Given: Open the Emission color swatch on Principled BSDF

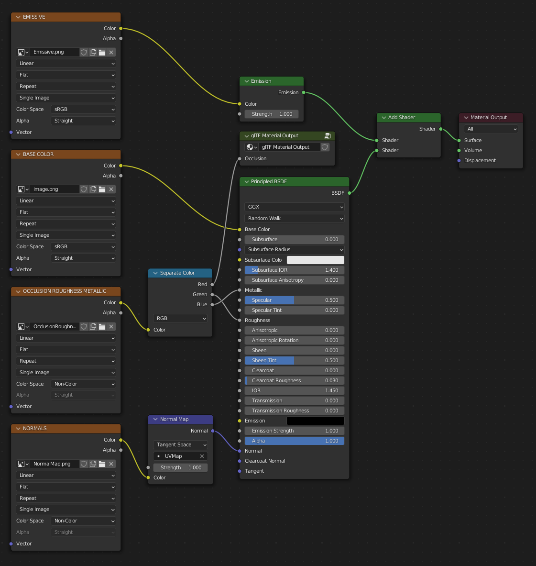Looking at the screenshot, I should 315,421.
